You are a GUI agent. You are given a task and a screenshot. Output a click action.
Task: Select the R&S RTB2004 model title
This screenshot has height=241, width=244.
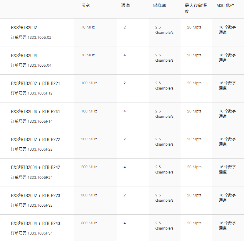pyautogui.click(x=24, y=55)
